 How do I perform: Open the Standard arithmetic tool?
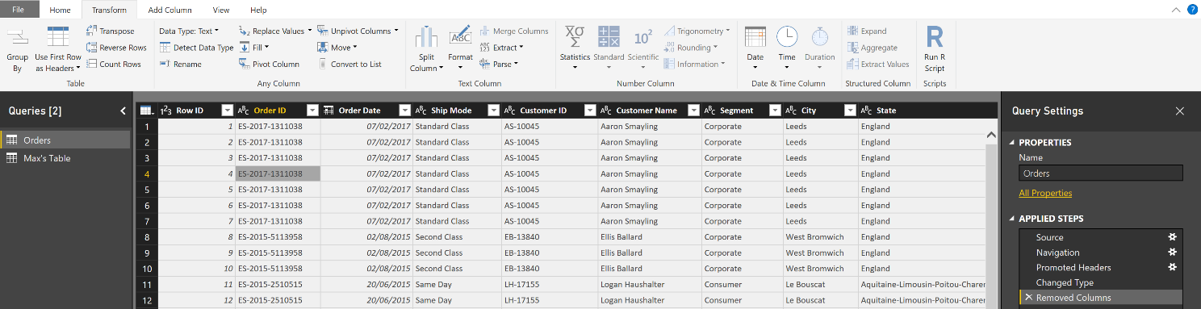coord(609,48)
